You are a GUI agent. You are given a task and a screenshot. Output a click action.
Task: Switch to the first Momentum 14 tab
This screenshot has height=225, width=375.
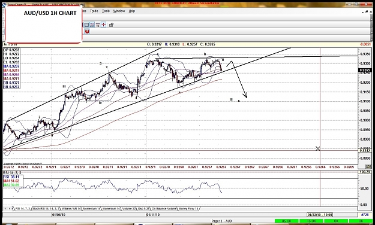pos(92,208)
